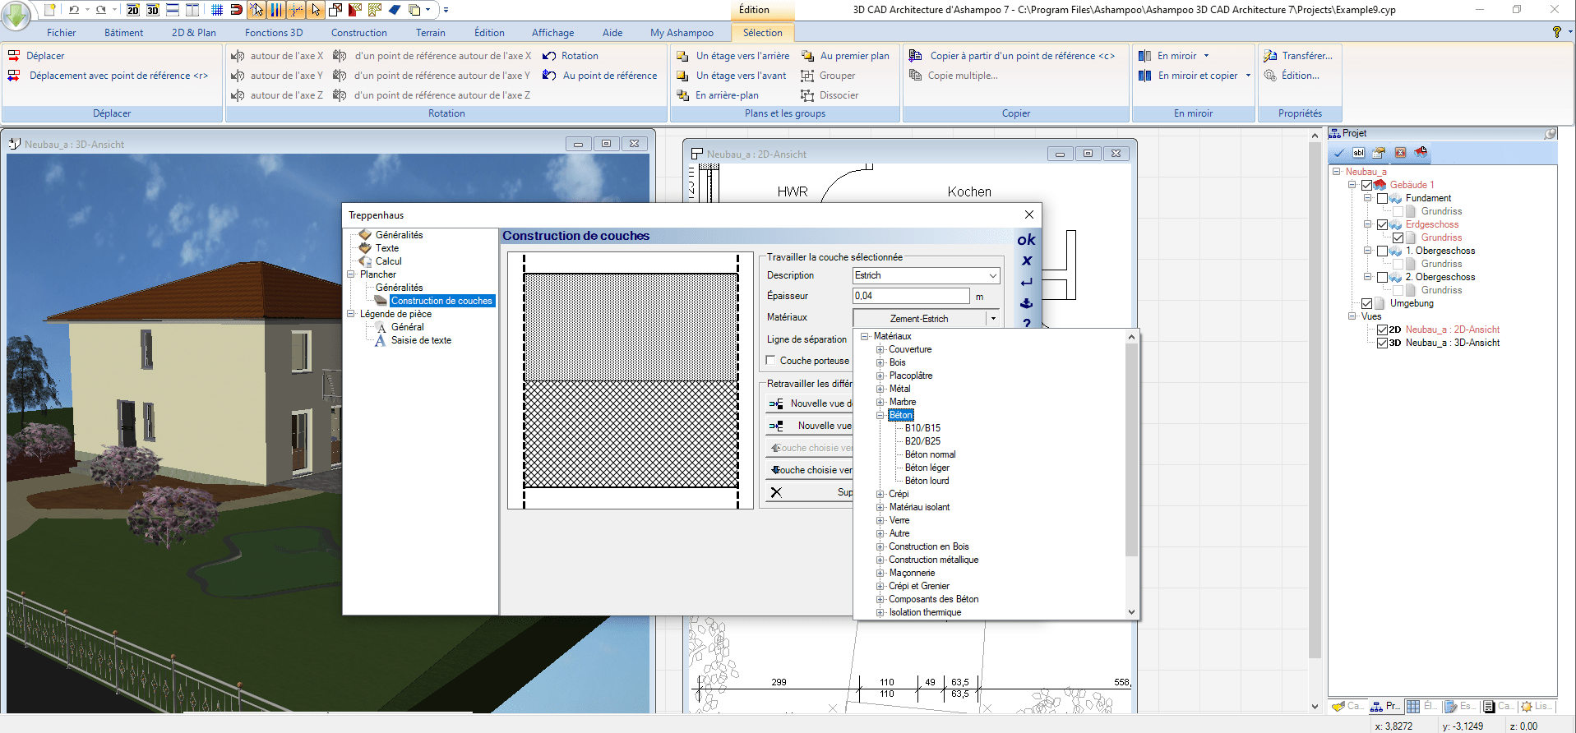Image resolution: width=1576 pixels, height=733 pixels.
Task: Click rotate autour de l'axe X icon
Action: coord(238,56)
